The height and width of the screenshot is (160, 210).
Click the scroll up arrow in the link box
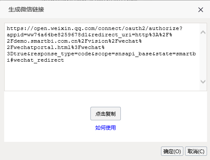[x=203, y=33]
